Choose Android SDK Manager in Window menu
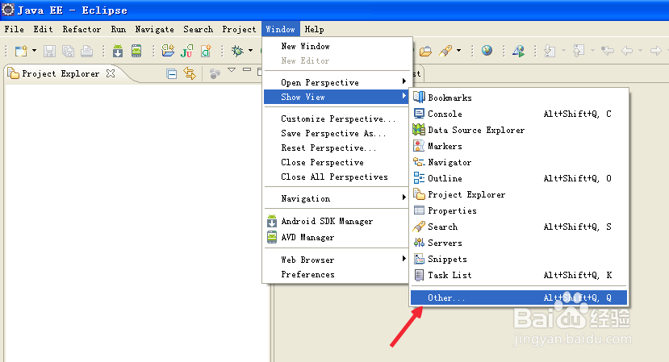Screen dimensions: 669x362 [x=337, y=221]
